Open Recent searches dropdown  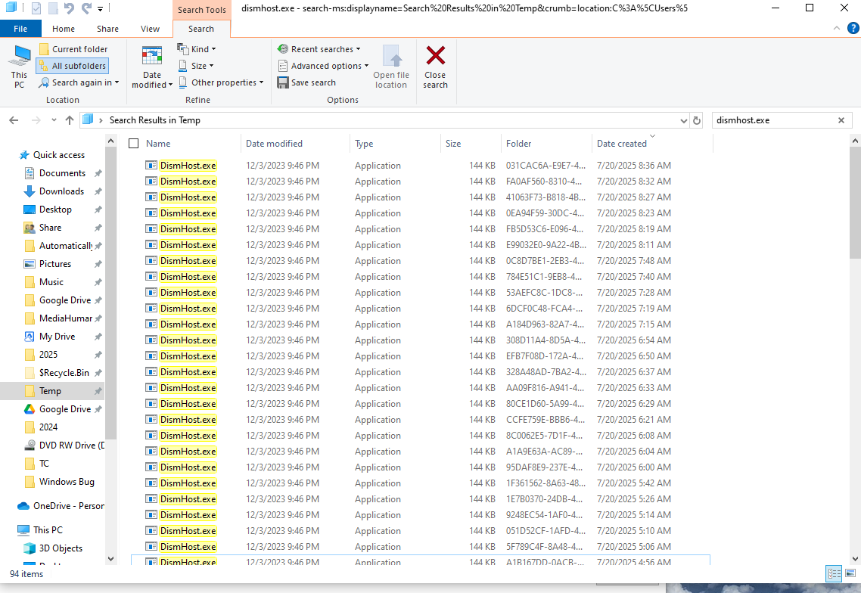(319, 49)
